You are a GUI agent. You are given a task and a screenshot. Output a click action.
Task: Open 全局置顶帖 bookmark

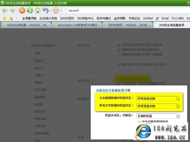click(x=29, y=18)
